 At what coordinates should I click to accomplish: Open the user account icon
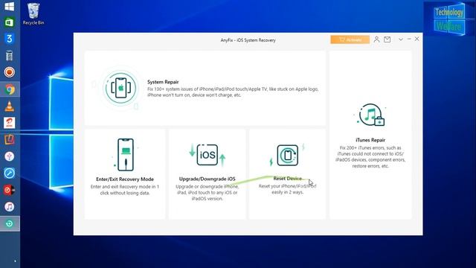[x=376, y=39]
